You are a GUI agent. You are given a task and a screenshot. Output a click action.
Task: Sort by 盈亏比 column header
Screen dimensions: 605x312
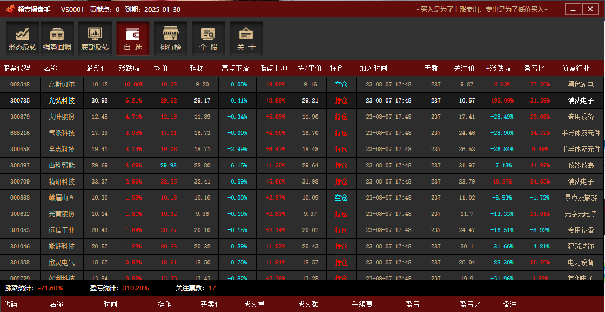point(534,69)
